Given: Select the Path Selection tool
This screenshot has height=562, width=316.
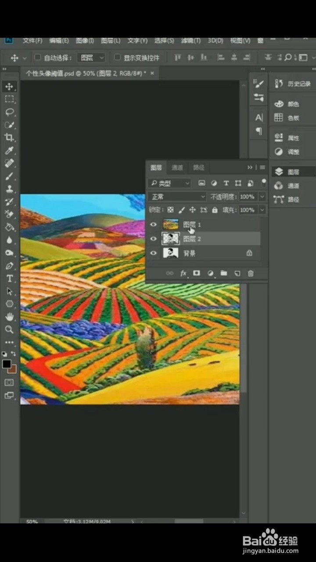Looking at the screenshot, I should coord(9,291).
